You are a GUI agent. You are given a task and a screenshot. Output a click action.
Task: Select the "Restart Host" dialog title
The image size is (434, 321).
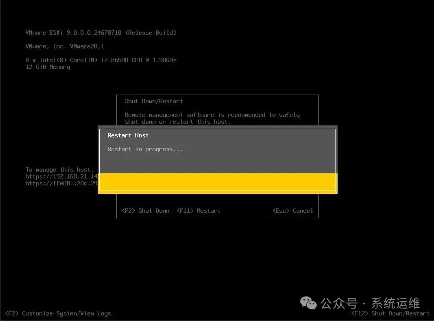pos(128,135)
